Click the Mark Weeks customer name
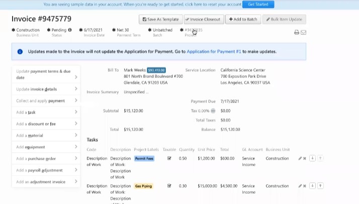The image size is (359, 204). point(135,70)
